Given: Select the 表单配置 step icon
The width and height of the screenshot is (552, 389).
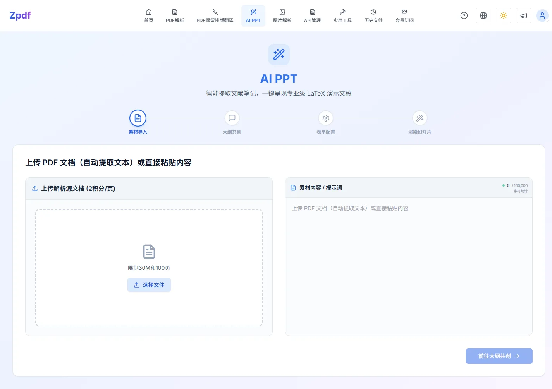Looking at the screenshot, I should point(326,118).
